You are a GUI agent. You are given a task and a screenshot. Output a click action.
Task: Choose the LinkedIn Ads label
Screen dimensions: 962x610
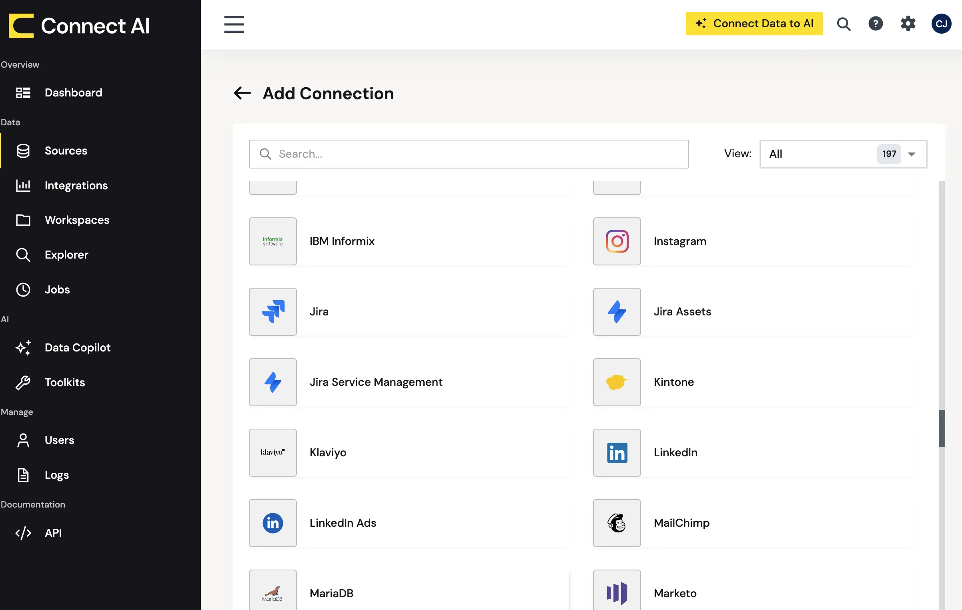pyautogui.click(x=343, y=523)
